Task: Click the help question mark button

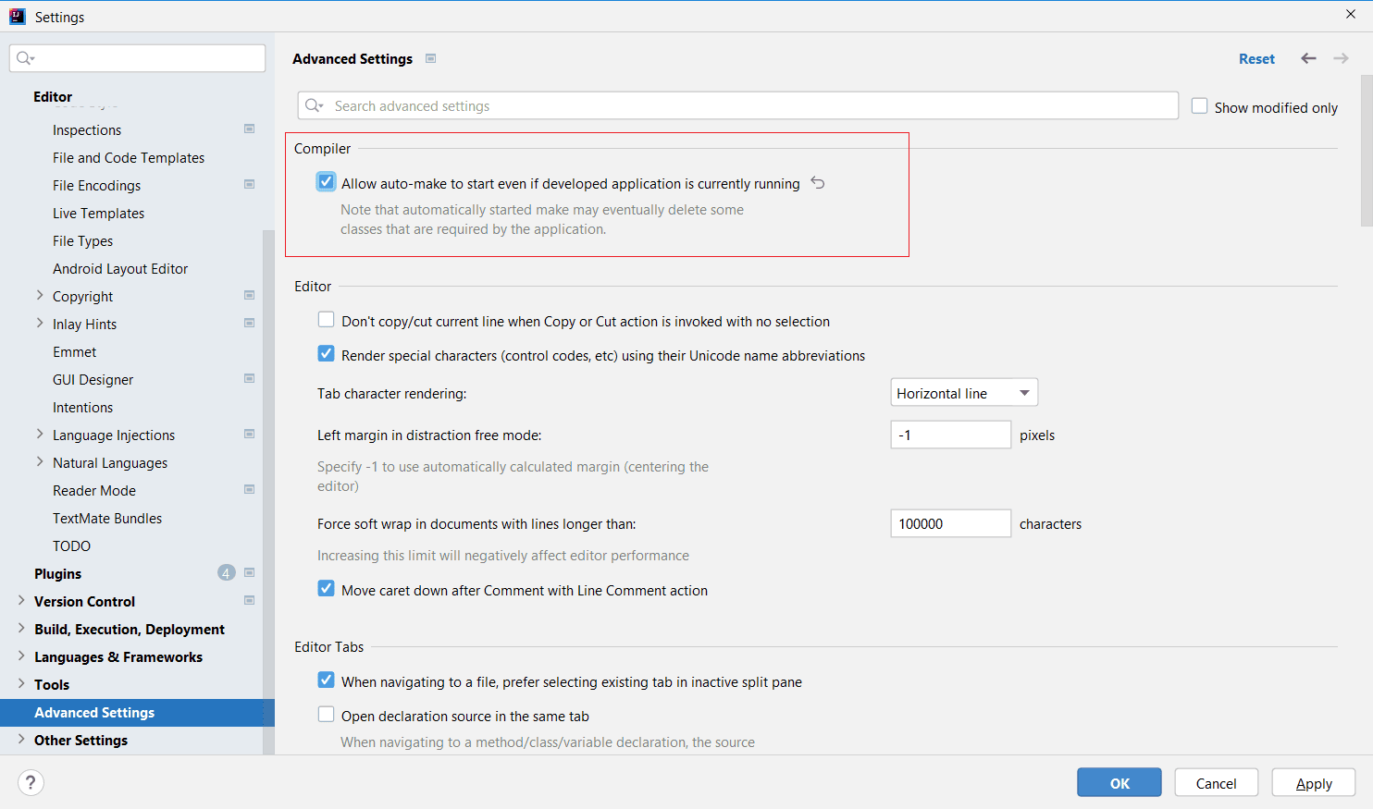Action: point(31,783)
